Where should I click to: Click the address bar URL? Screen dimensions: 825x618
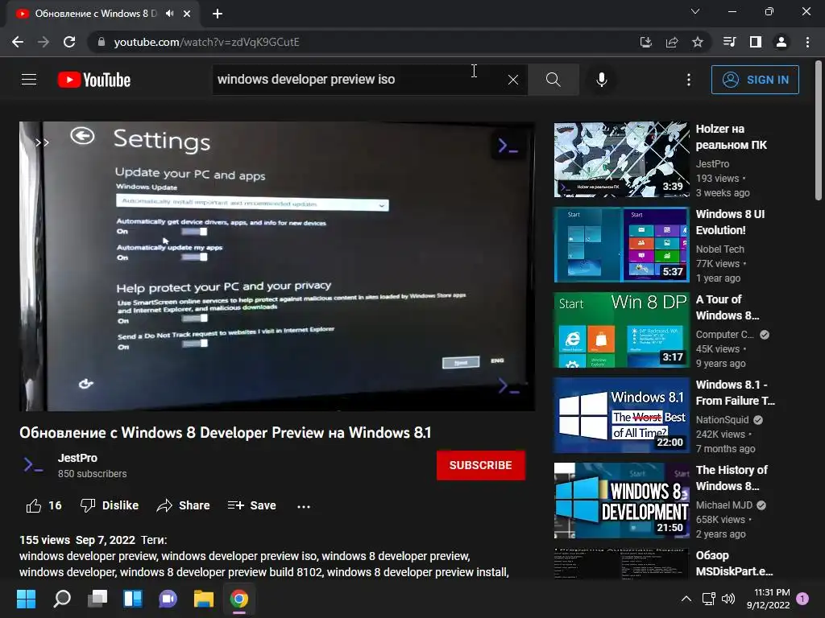point(206,42)
